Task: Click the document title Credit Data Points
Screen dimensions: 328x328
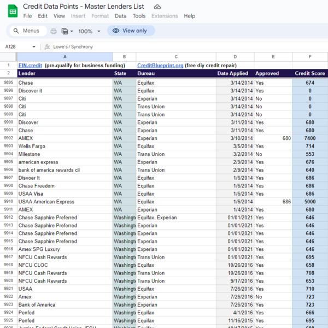Action: click(83, 7)
